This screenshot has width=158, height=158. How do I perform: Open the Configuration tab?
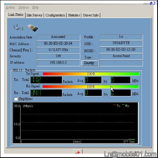[x=55, y=15]
